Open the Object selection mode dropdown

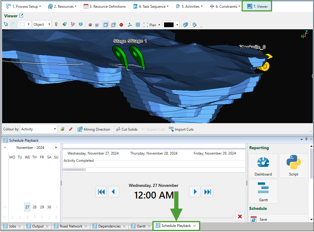tap(42, 25)
